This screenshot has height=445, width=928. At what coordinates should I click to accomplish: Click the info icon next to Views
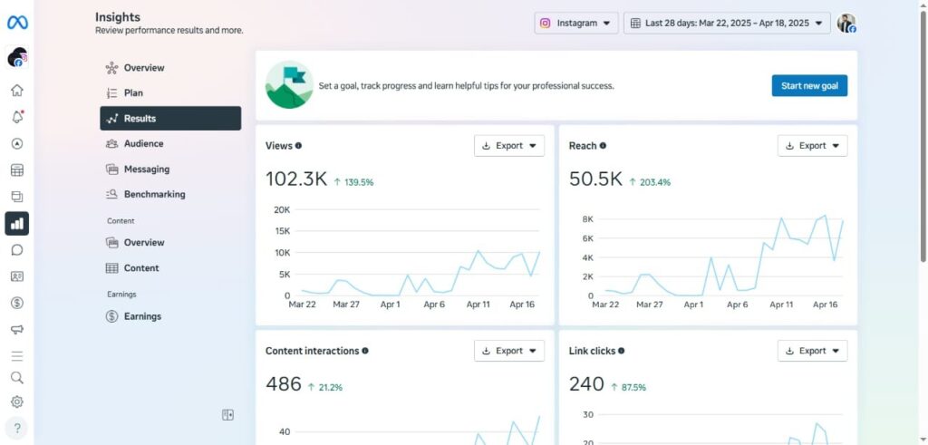pos(299,146)
